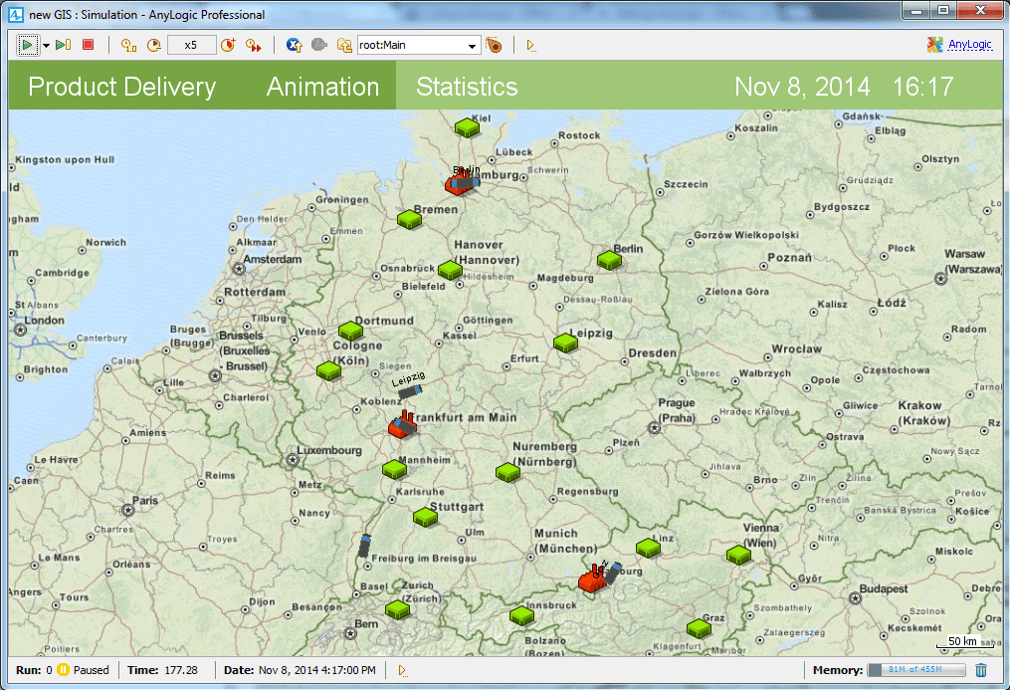Click the Memory usage bar
The image size is (1010, 690).
tap(915, 670)
